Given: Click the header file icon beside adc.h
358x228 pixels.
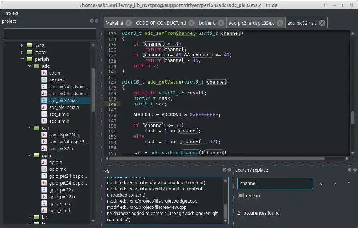Looking at the screenshot, I should (x=44, y=73).
